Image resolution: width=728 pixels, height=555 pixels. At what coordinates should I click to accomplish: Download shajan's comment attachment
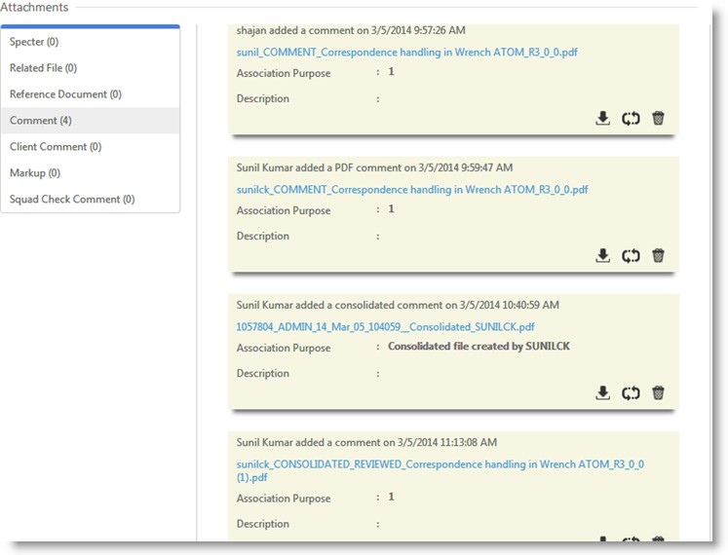coord(602,119)
